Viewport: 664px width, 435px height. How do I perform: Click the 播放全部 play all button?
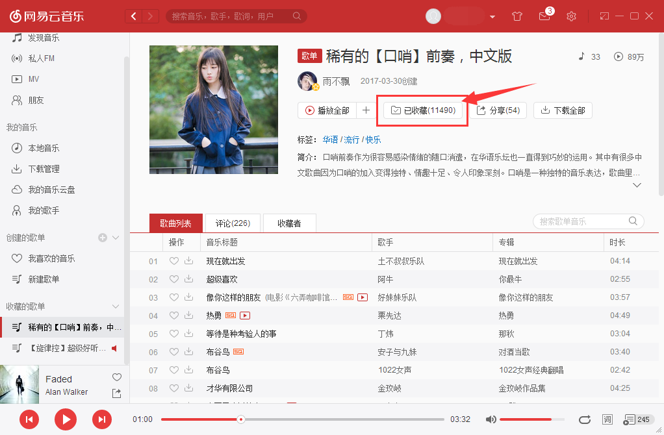point(328,110)
